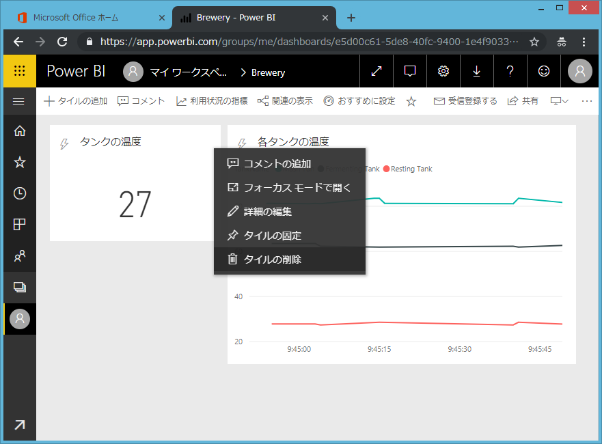
Task: Open Apps icon in the sidebar
Action: click(x=20, y=224)
